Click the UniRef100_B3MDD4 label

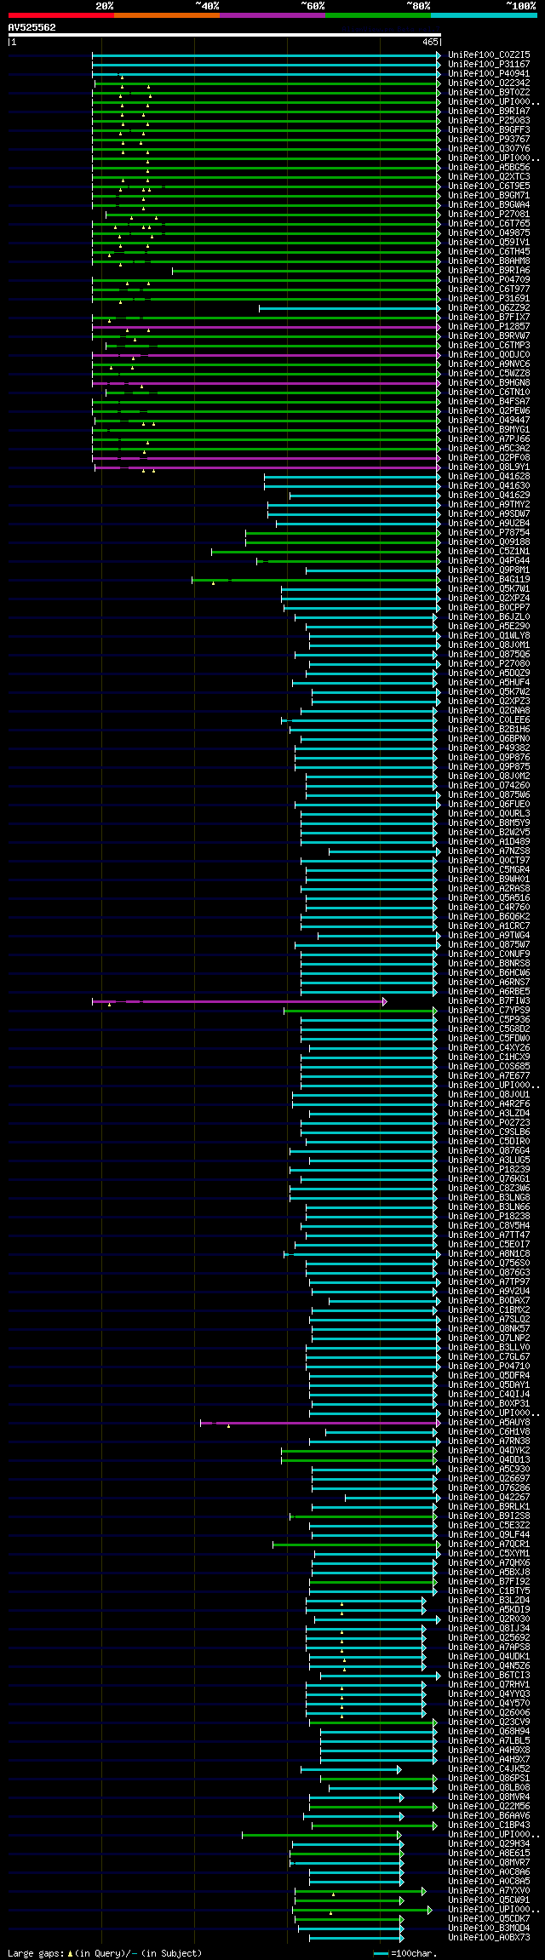[x=489, y=1928]
